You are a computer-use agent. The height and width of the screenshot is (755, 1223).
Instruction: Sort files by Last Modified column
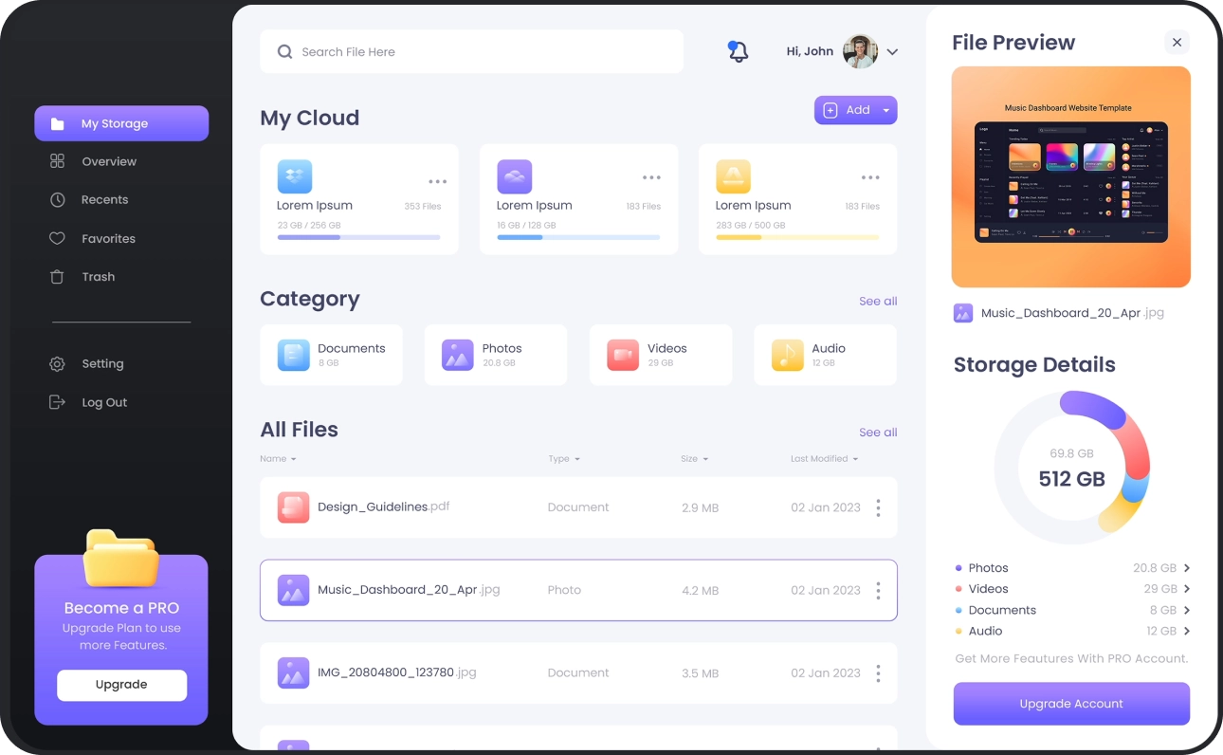[824, 459]
